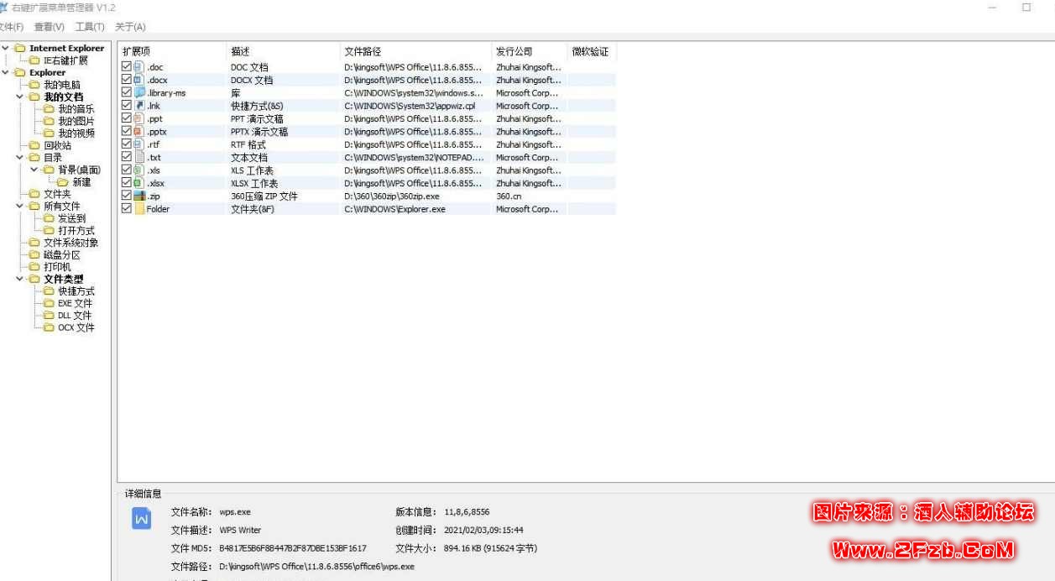This screenshot has height=581, width=1055.
Task: Open the 查看(V) menu
Action: point(50,27)
